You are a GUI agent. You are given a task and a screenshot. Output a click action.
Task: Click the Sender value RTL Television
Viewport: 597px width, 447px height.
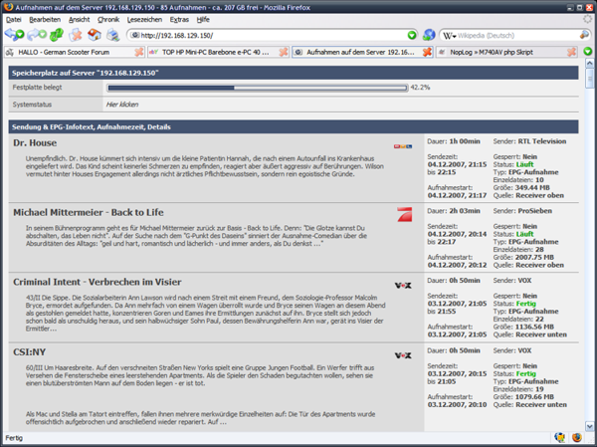point(542,141)
